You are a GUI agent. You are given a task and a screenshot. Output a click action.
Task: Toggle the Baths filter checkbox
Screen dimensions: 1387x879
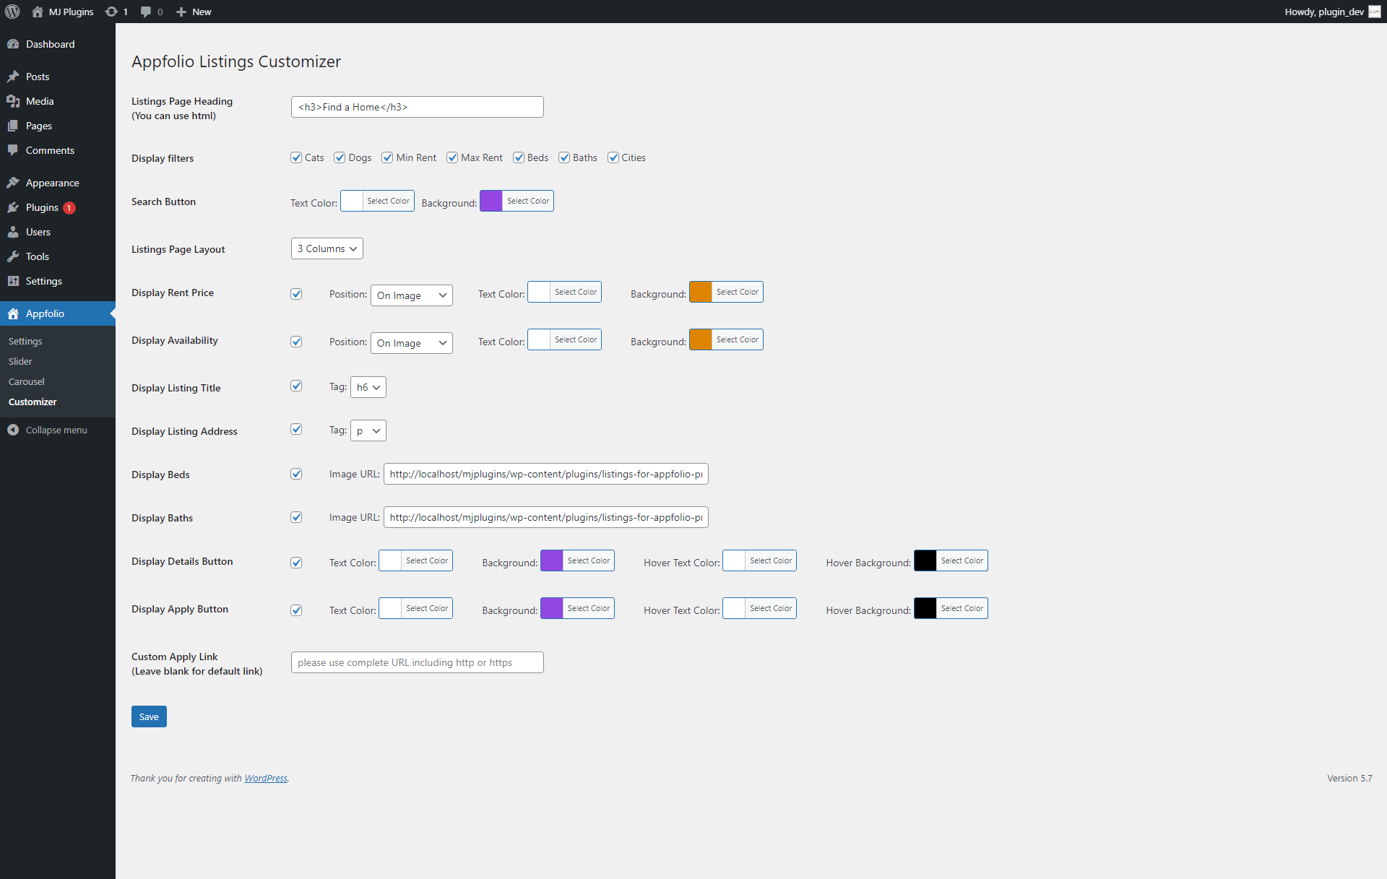564,157
